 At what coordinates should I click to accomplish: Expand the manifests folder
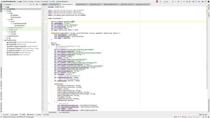click(x=5, y=9)
